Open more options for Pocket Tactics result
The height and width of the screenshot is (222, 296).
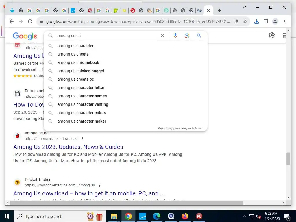point(100,185)
